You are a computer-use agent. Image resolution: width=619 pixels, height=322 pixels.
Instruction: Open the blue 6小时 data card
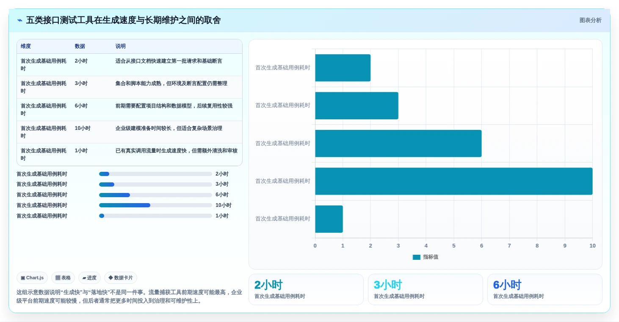545,289
